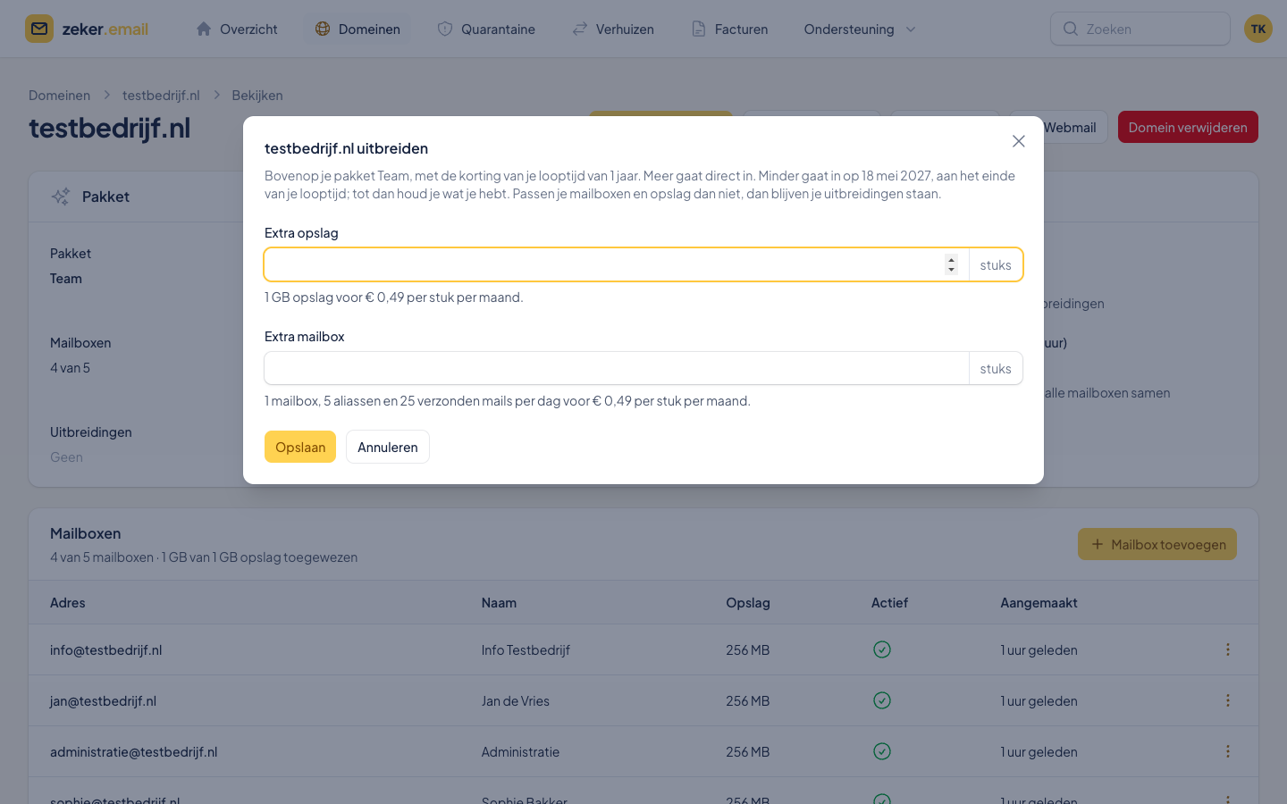Viewport: 1287px width, 804px height.
Task: Open actions menu for info@testbedrijf.nl
Action: [1228, 649]
